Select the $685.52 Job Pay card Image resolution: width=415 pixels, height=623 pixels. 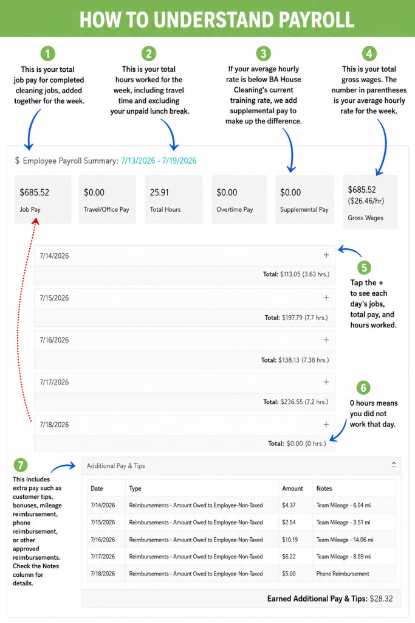(x=43, y=199)
